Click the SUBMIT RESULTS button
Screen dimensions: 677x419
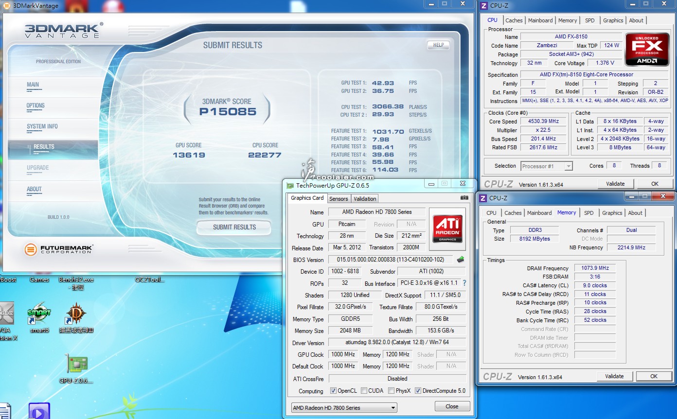[234, 227]
